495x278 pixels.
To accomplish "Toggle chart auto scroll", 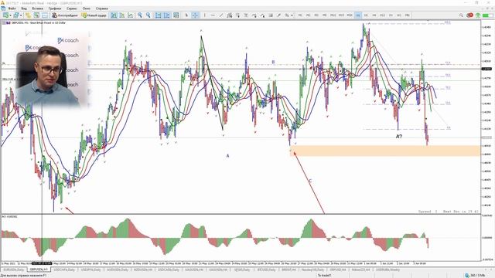I will pos(158,15).
